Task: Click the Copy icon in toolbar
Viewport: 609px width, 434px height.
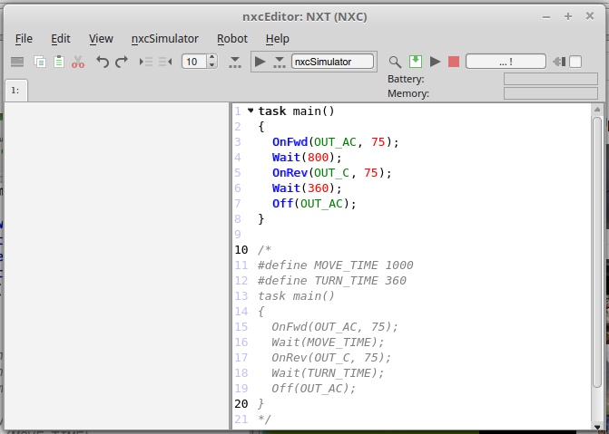Action: tap(40, 62)
